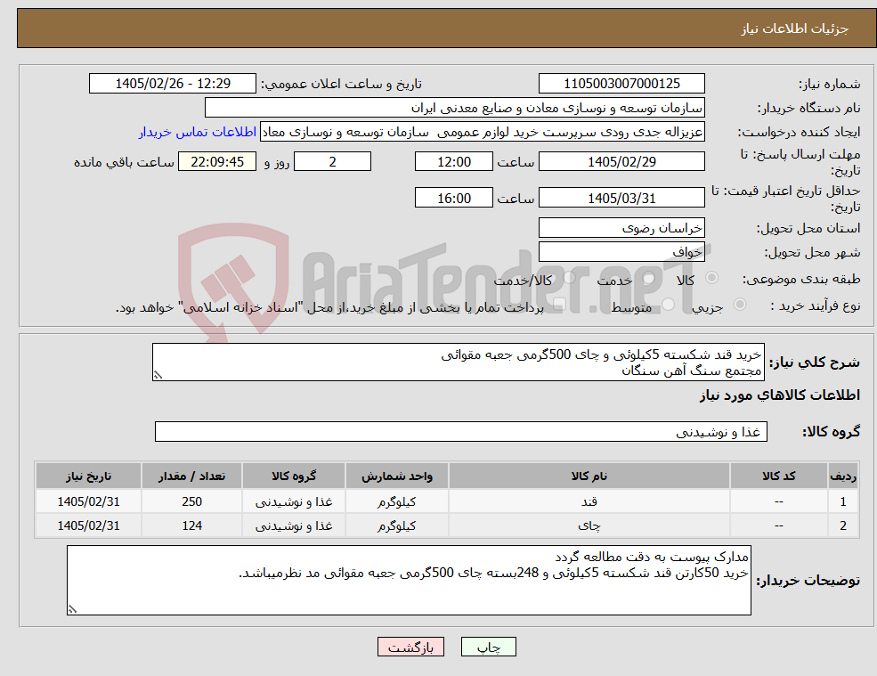Click the buyer notes text area resize handle
Screen dimensions: 877x676
(x=72, y=609)
